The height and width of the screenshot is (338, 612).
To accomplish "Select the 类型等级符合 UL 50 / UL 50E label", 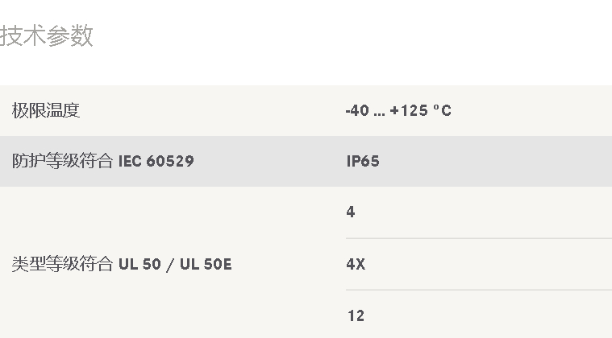I will pyautogui.click(x=122, y=264).
